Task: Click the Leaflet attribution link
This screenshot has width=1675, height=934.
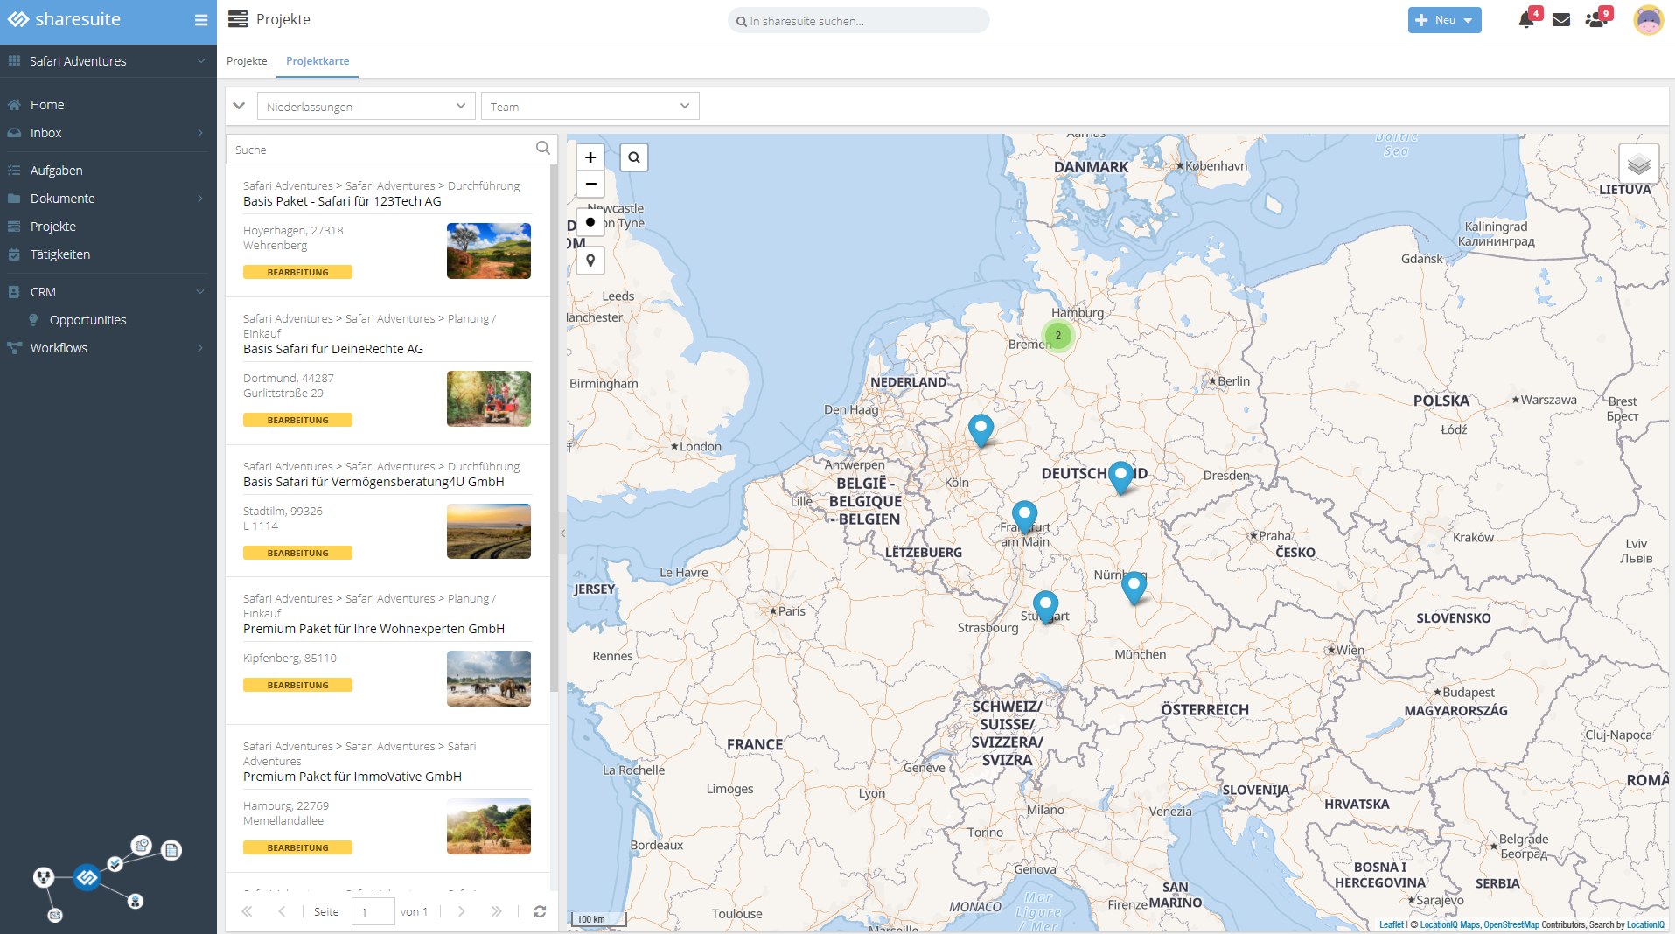Action: pos(1391,924)
